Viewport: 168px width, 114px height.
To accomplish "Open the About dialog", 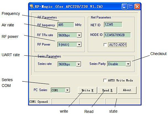I will click(x=127, y=90).
